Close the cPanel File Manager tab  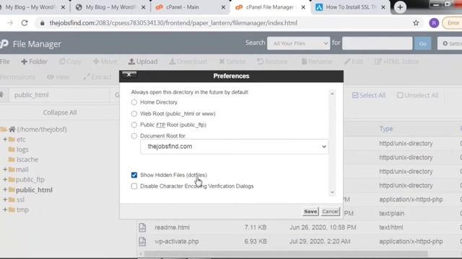tap(303, 7)
